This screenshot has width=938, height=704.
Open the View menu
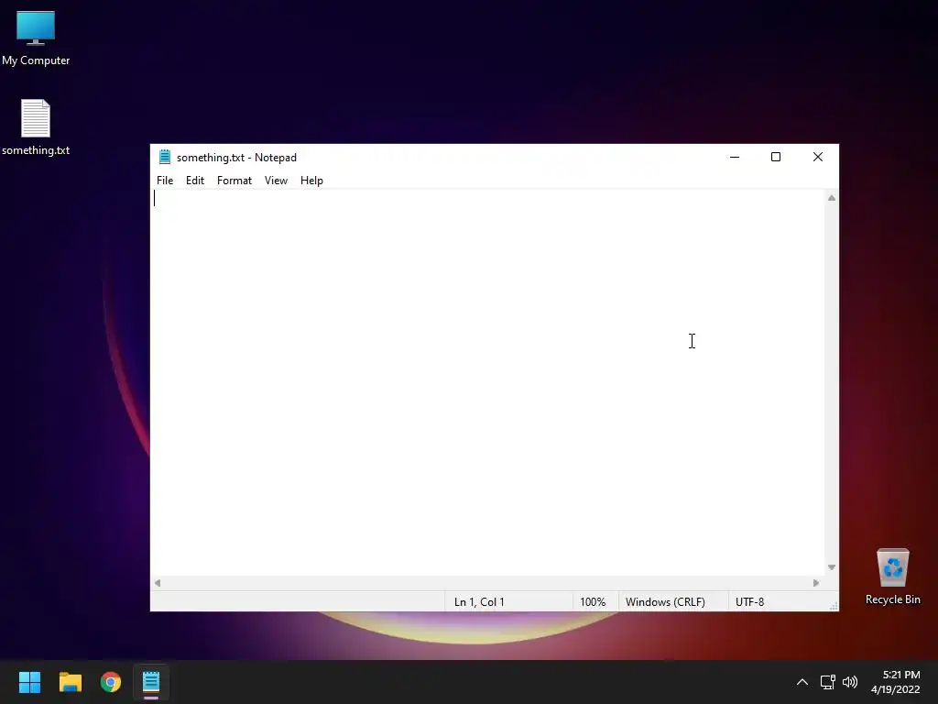(x=276, y=181)
